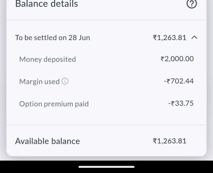
Task: Select the 'To be settled on 28 Jun' row label
Action: (53, 37)
